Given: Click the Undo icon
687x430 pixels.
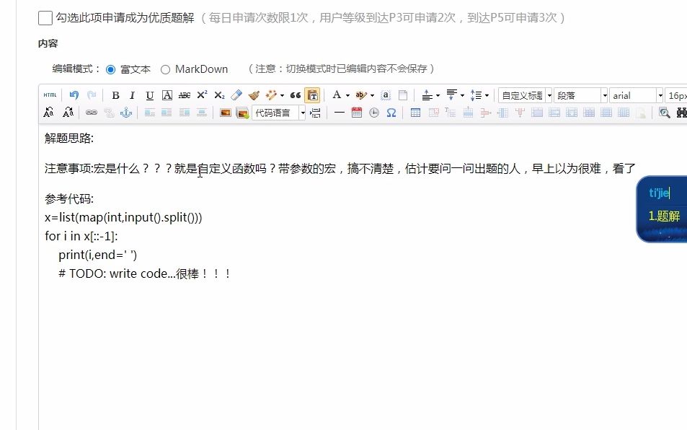Looking at the screenshot, I should [74, 95].
